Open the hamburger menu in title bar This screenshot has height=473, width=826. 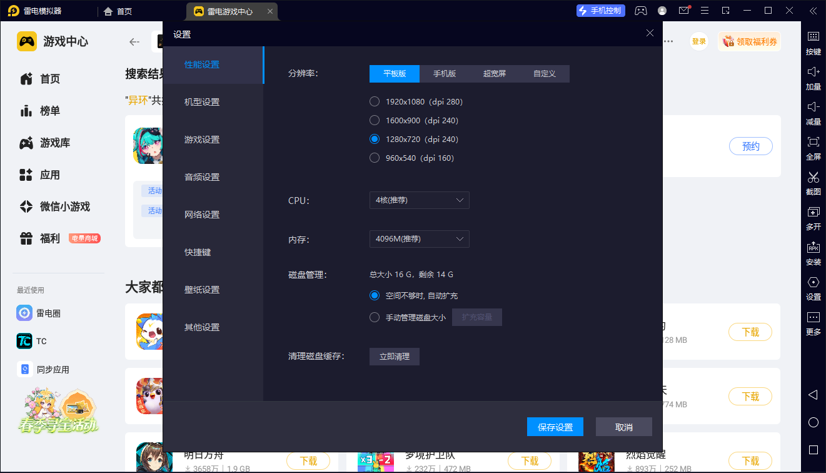tap(705, 11)
